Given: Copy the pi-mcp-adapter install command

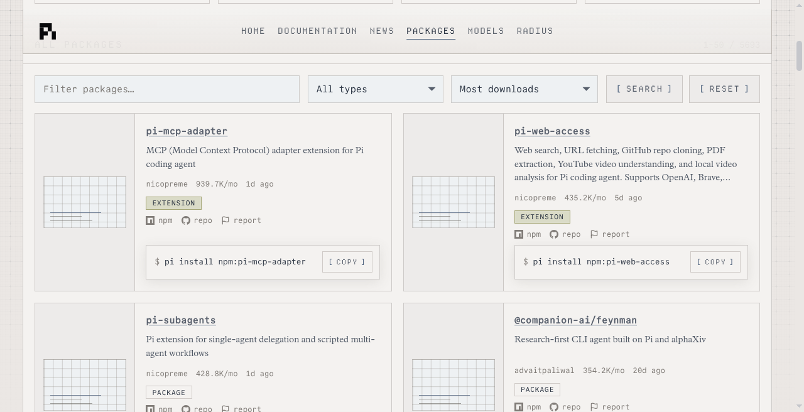Looking at the screenshot, I should pos(347,262).
